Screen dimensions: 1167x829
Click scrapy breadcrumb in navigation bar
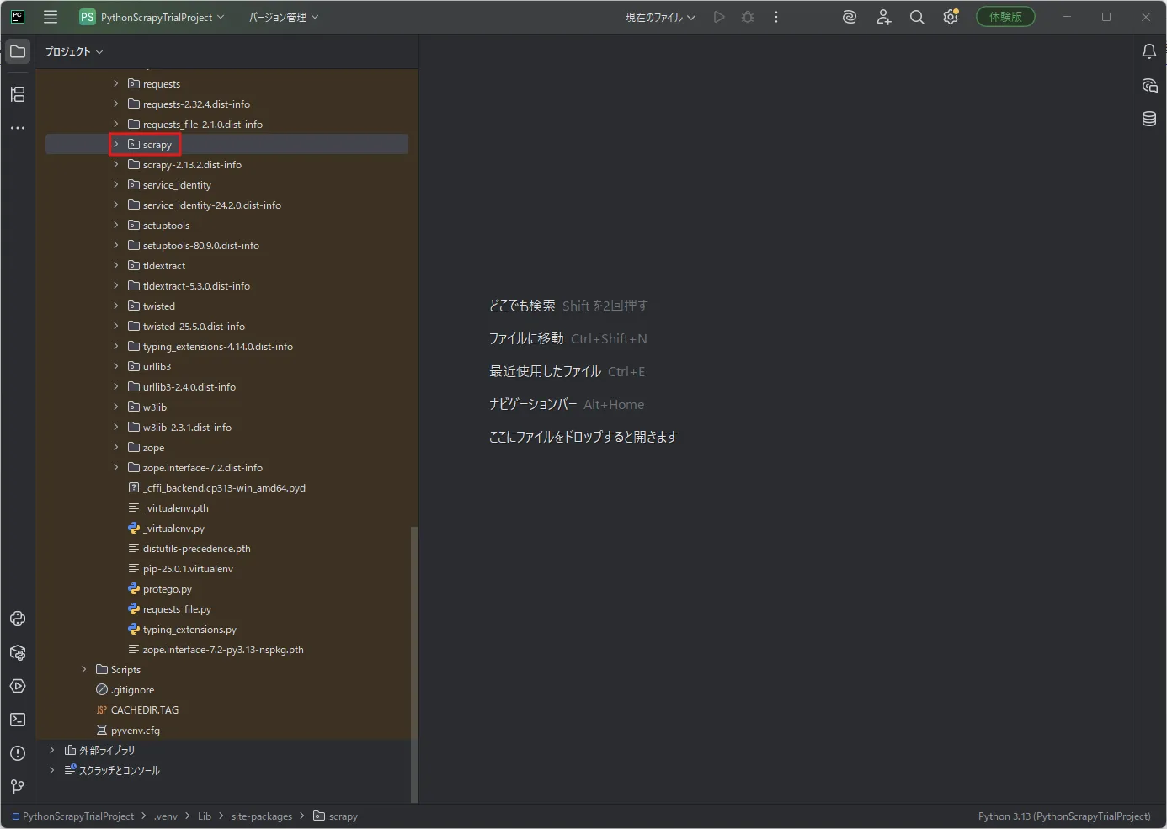(x=336, y=816)
